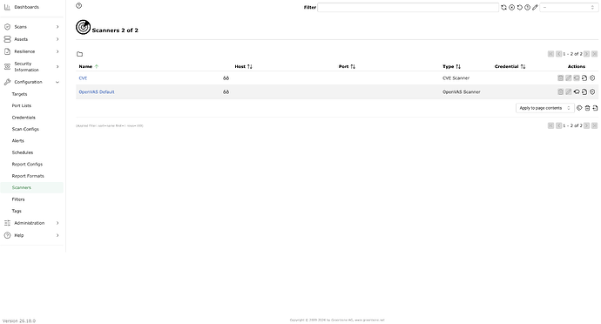The width and height of the screenshot is (601, 324).
Task: Click the edit pencil icon in CVE row
Action: tap(569, 78)
